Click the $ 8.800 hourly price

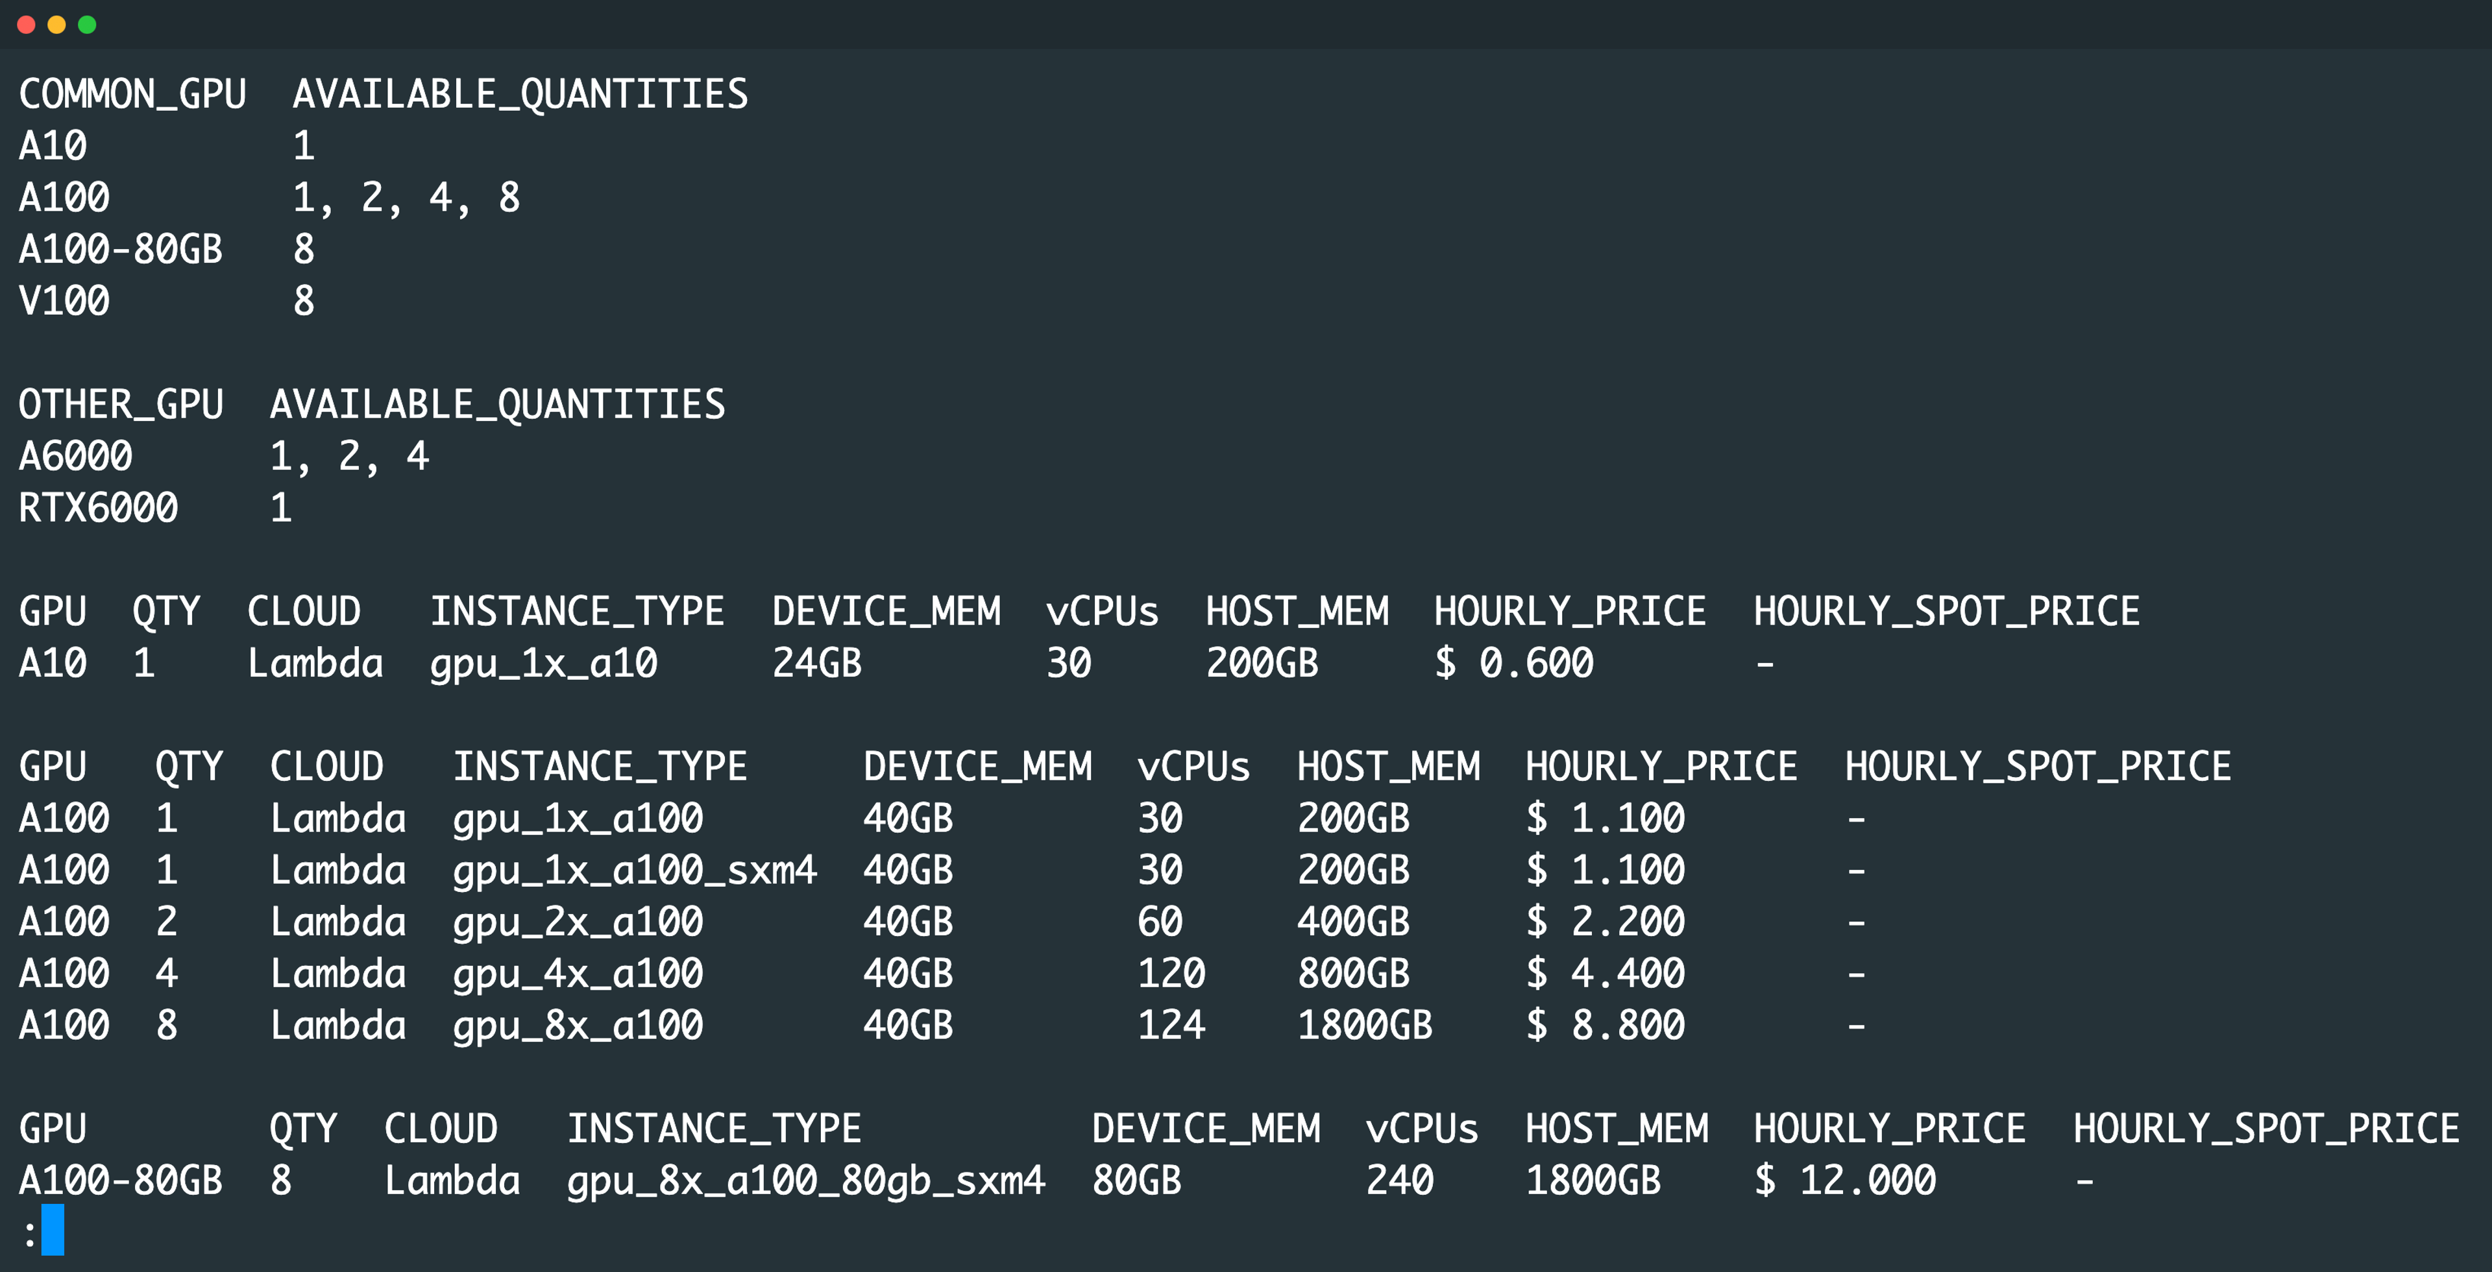point(1605,1026)
